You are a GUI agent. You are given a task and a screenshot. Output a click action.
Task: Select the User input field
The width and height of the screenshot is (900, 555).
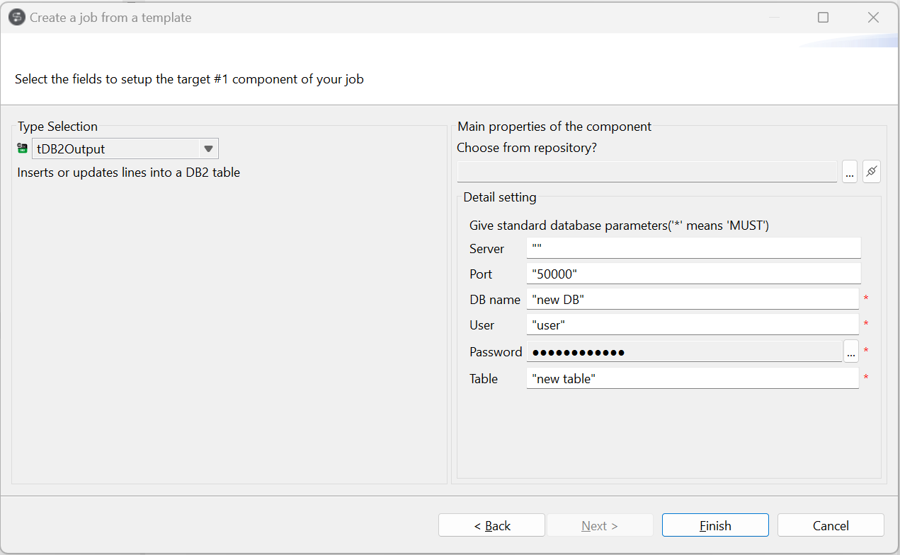(692, 325)
